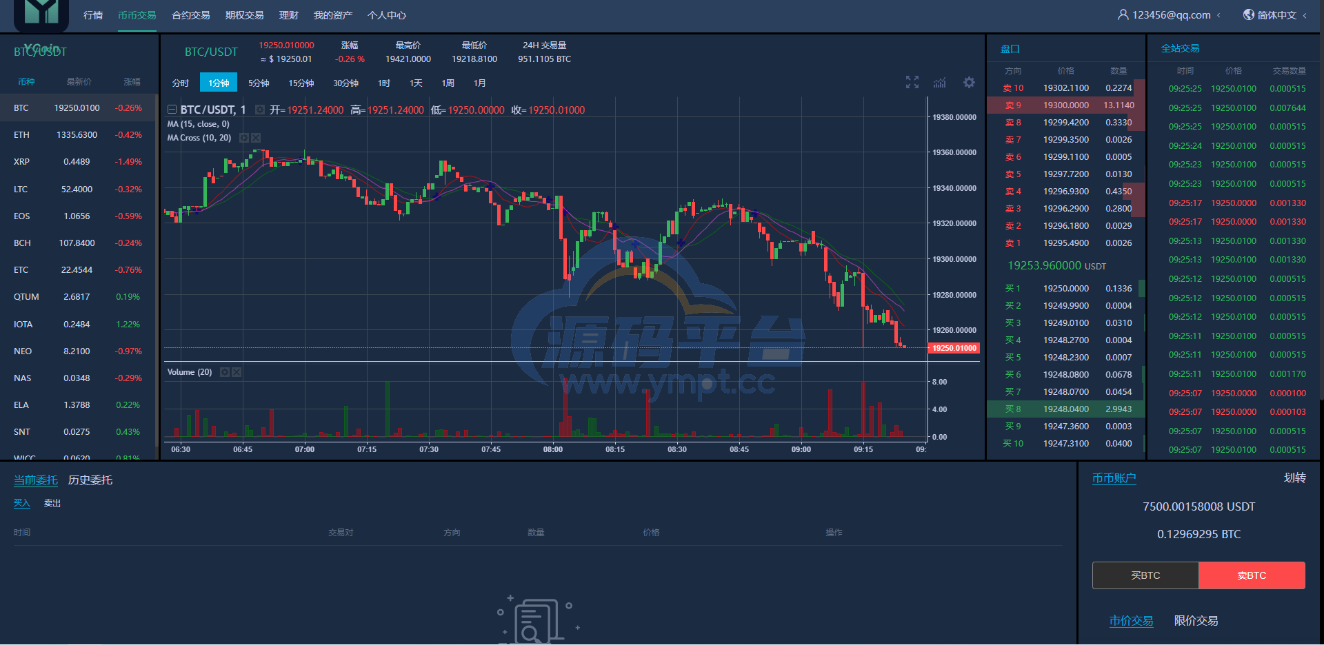Select the 1周 chart interval

448,83
